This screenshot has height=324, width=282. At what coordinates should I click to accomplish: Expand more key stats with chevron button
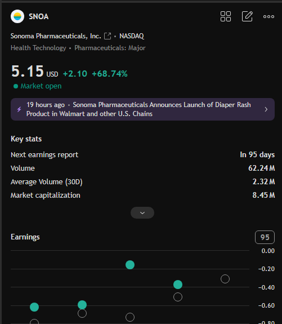(142, 212)
